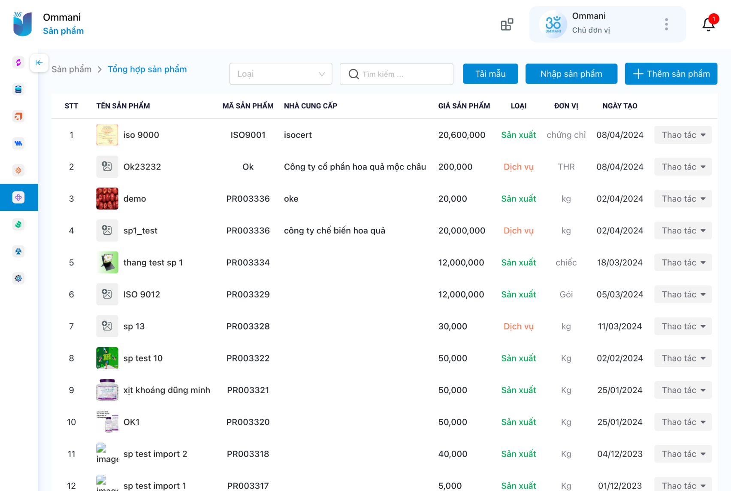Image resolution: width=731 pixels, height=491 pixels.
Task: Open Thao tác dropdown for iso 9000
Action: (683, 135)
